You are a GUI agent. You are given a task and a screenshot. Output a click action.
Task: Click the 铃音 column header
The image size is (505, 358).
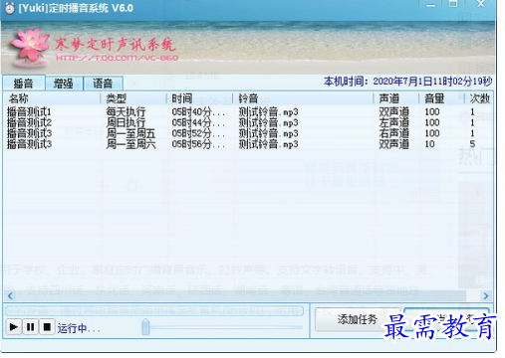pos(303,98)
